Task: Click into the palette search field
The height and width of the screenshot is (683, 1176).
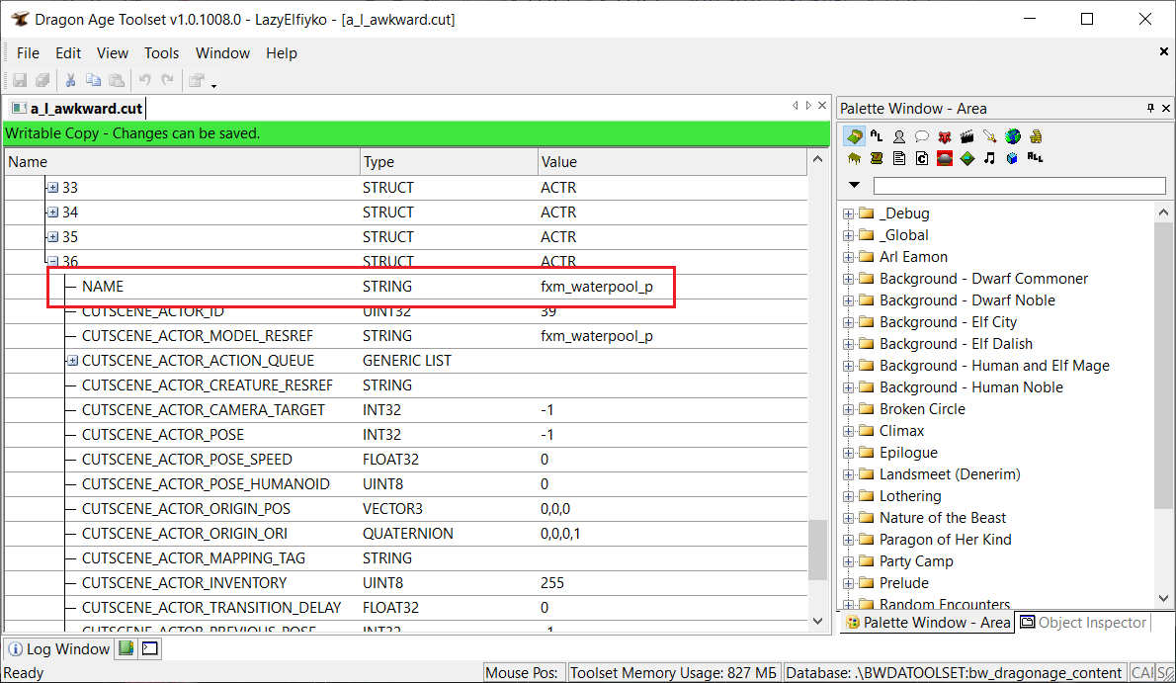Action: pos(1019,186)
